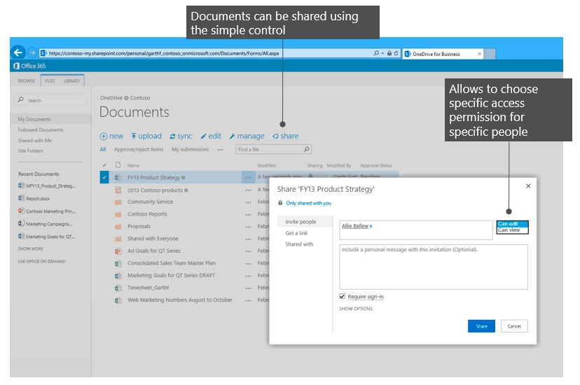Click the edit toolbar button
This screenshot has width=580, height=385.
click(211, 136)
